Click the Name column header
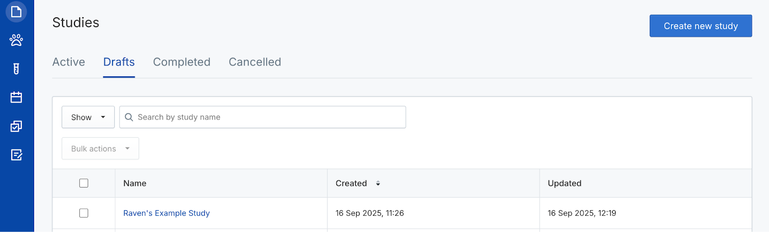The image size is (769, 232). pyautogui.click(x=135, y=183)
